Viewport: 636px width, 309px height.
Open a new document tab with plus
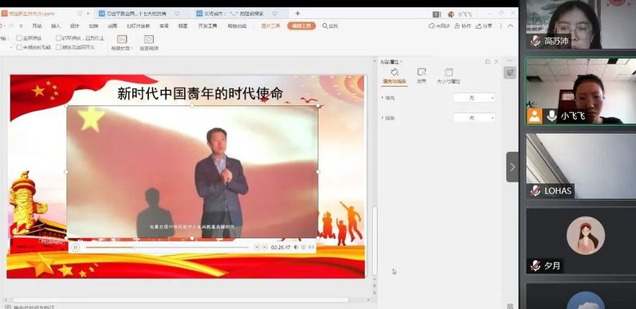(297, 14)
